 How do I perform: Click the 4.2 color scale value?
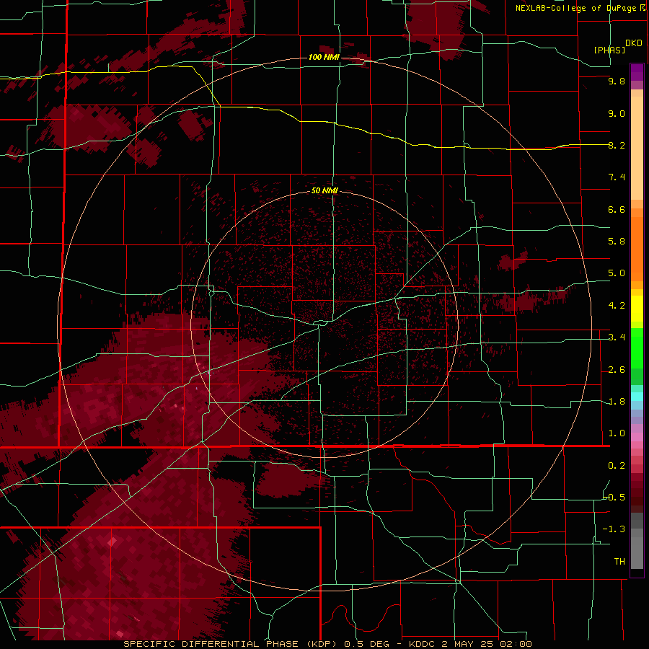tap(617, 306)
